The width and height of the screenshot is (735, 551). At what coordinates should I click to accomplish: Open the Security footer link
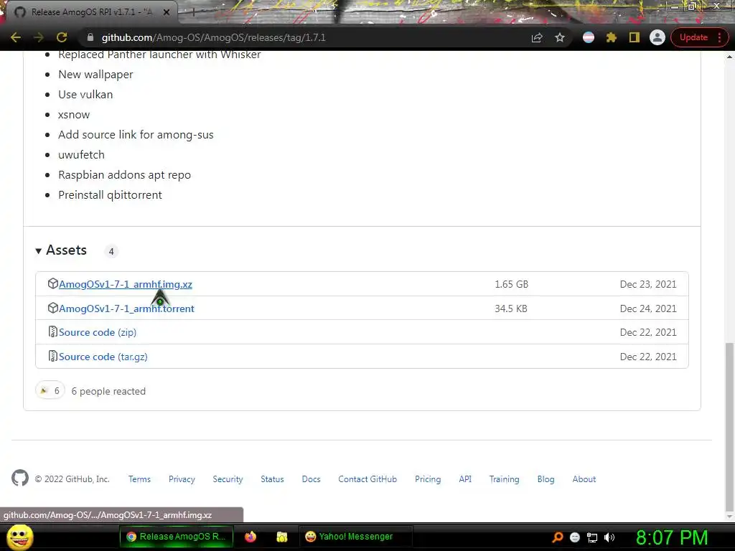tap(228, 479)
